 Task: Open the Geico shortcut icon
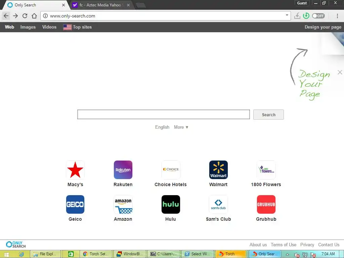[75, 204]
